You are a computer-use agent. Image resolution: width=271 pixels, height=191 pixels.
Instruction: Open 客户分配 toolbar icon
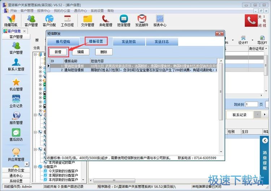click(49, 21)
